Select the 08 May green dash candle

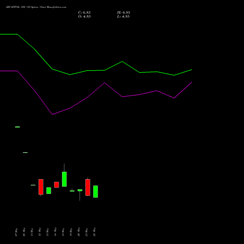[25, 152]
